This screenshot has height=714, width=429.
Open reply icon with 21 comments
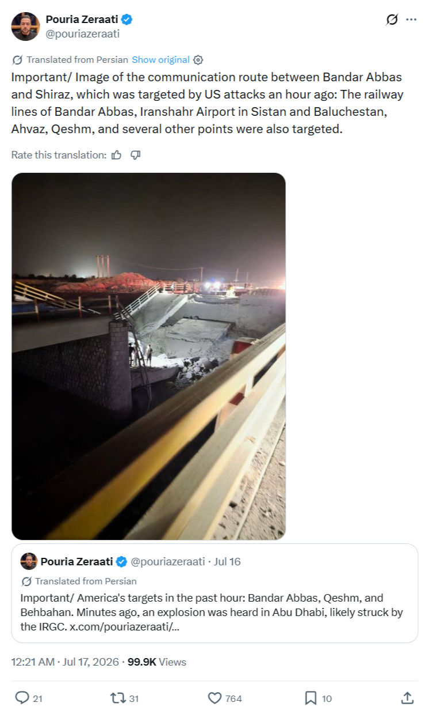(x=22, y=698)
